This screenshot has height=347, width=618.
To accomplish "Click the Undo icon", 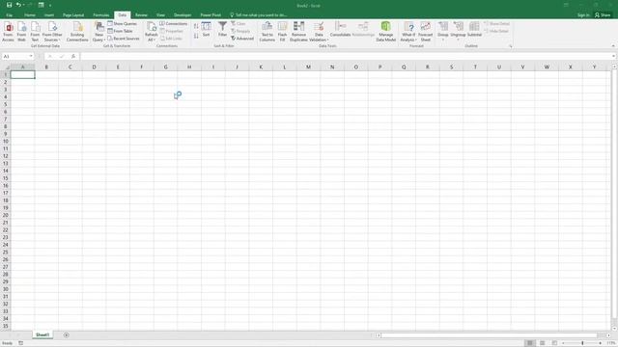I will (18, 5).
